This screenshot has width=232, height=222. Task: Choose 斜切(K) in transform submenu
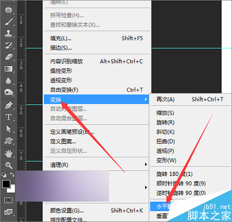190,132
